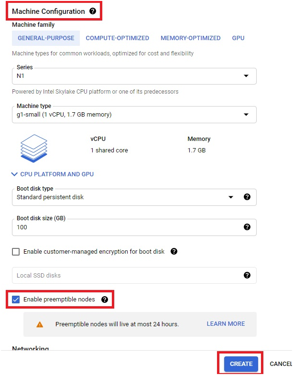This screenshot has width=293, height=375.
Task: Click the orange warning triangle icon
Action: pyautogui.click(x=40, y=324)
